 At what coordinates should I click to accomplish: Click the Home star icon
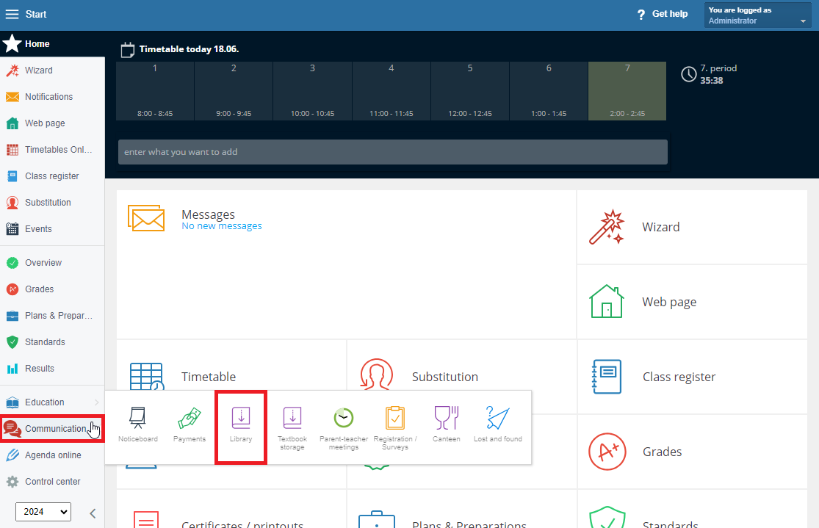[x=12, y=44]
